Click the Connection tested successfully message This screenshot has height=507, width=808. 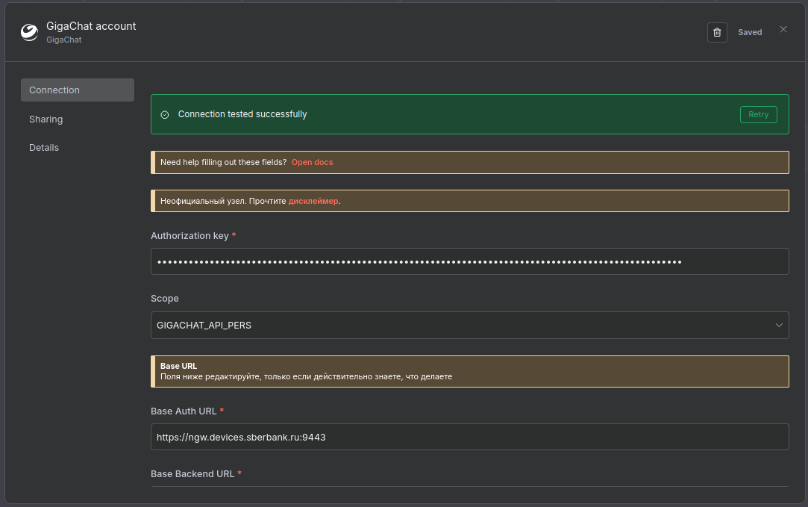pyautogui.click(x=242, y=114)
